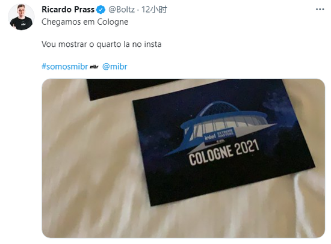The image size is (331, 244).
Task: Click the Ricardo Prass display name
Action: tap(68, 10)
